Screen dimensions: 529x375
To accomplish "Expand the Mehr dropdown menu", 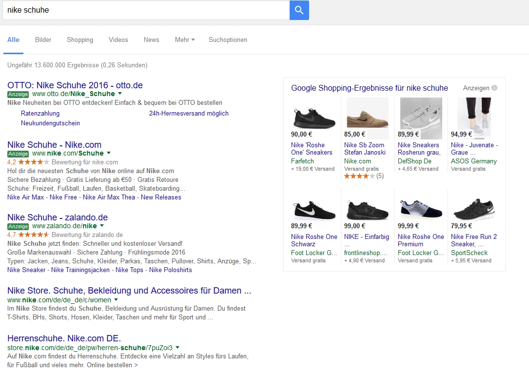I will point(185,40).
